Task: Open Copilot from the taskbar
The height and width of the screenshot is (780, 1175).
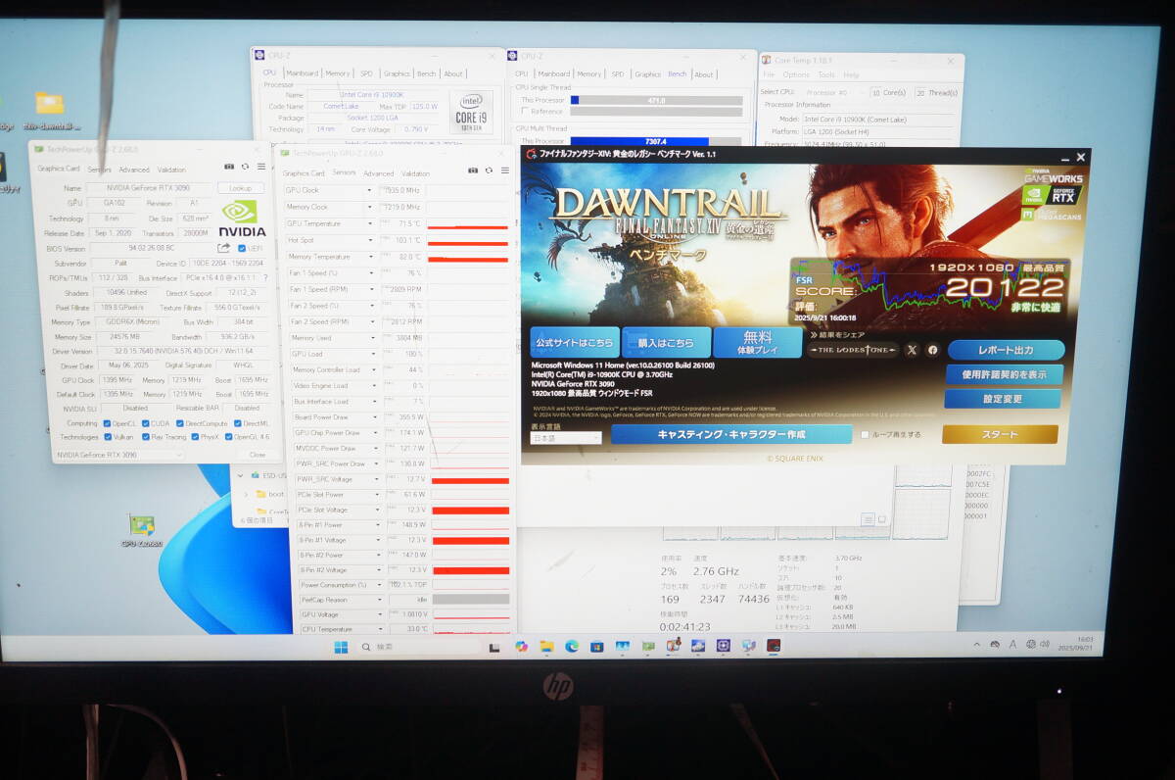Action: (x=521, y=647)
